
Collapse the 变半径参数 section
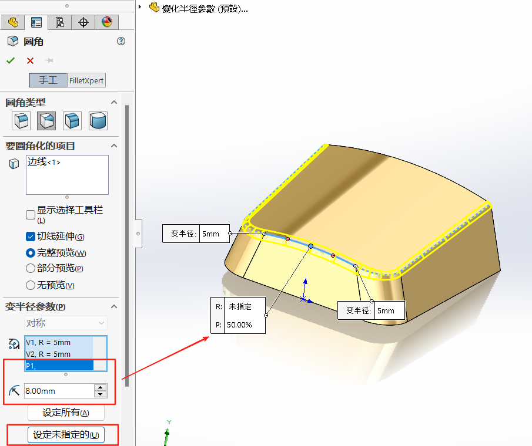click(114, 306)
